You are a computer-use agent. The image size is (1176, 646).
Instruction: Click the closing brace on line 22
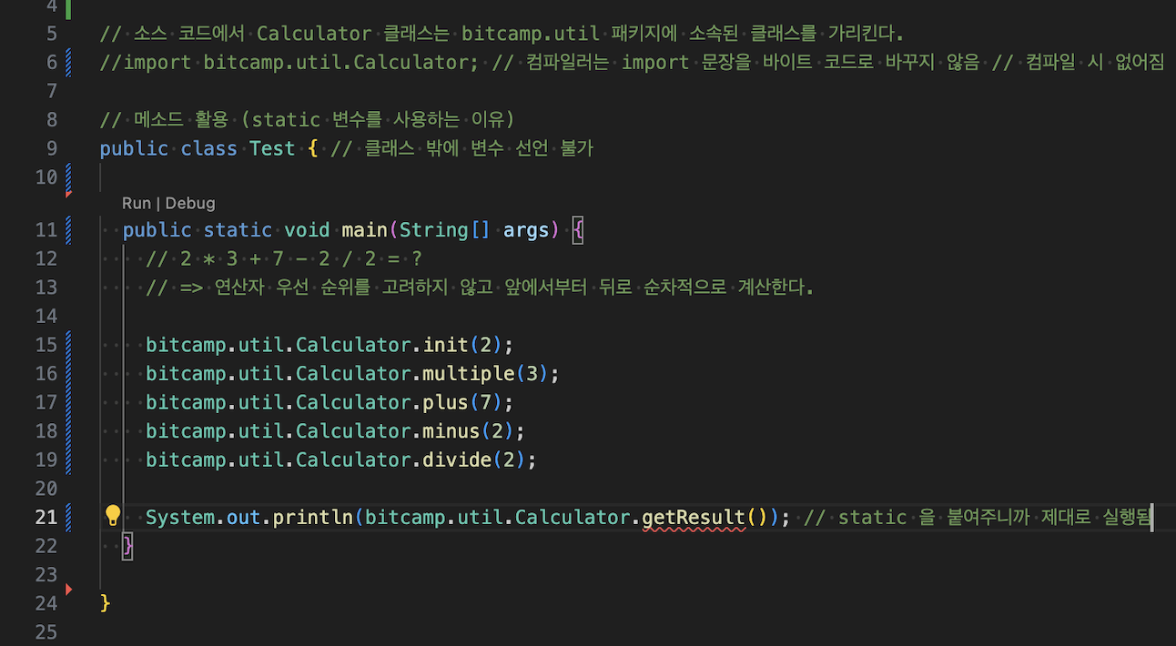click(x=127, y=546)
